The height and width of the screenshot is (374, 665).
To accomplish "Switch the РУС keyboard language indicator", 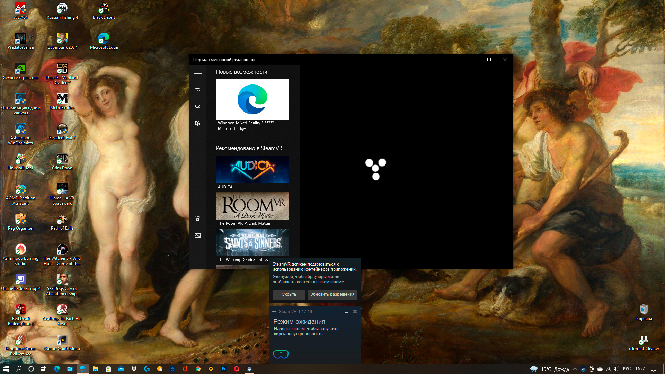I will click(x=627, y=369).
